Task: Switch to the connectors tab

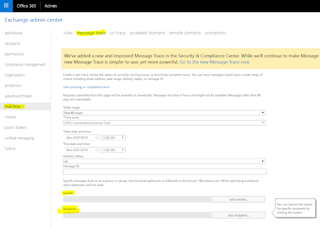Action: [215, 33]
